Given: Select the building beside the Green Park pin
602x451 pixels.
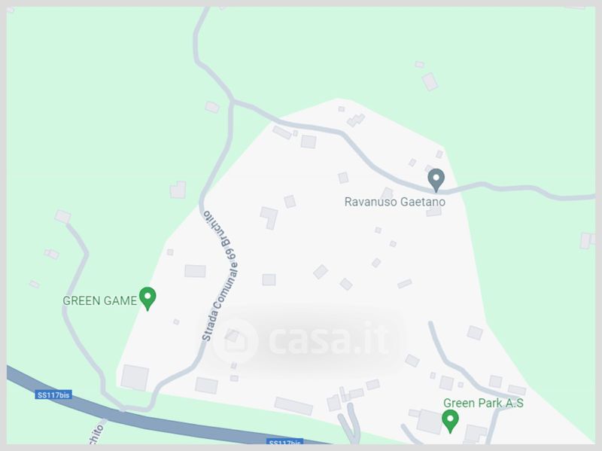Looking at the screenshot, I should point(430,422).
